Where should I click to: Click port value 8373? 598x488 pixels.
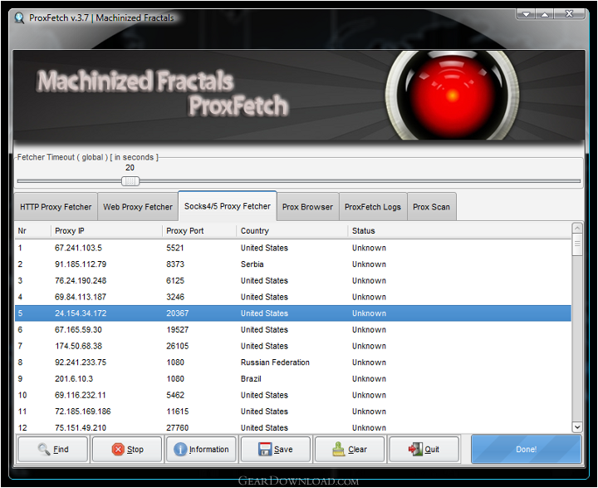(175, 264)
